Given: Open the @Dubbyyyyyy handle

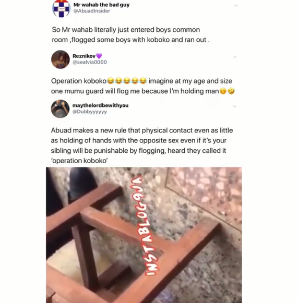Looking at the screenshot, I should pos(90,112).
